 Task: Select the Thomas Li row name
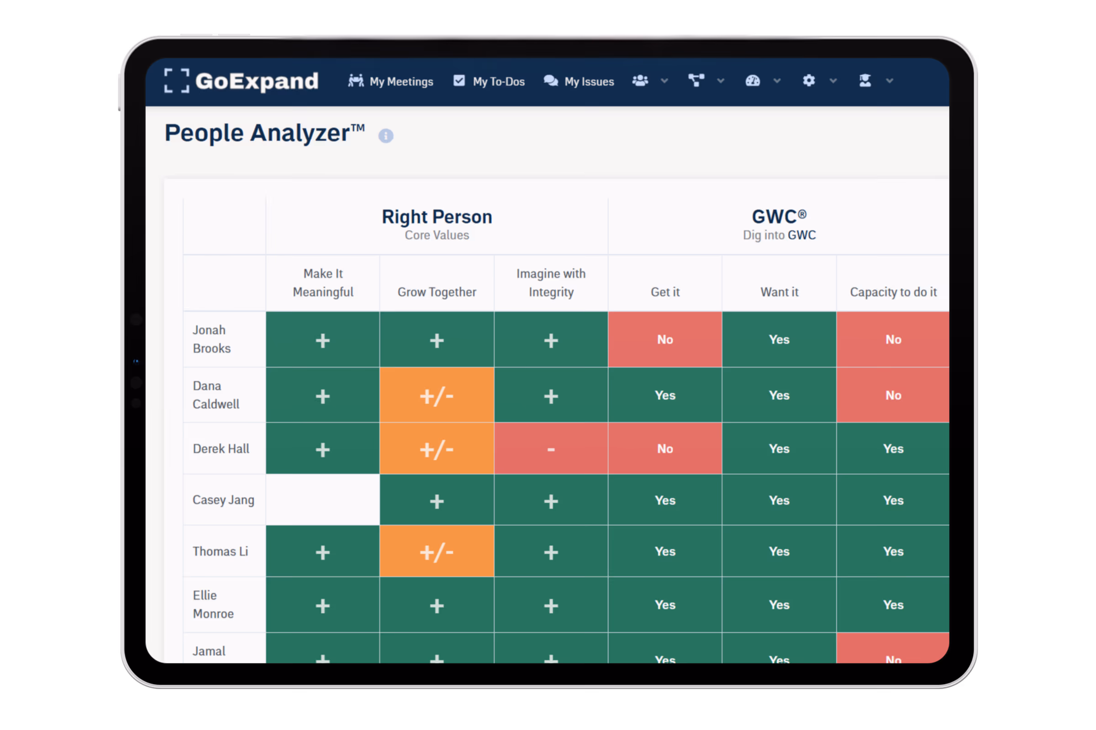coord(221,551)
